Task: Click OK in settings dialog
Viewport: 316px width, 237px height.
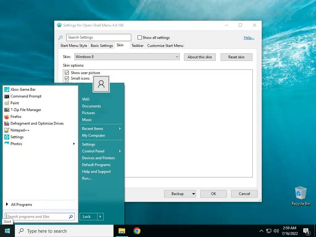Action: pos(214,194)
